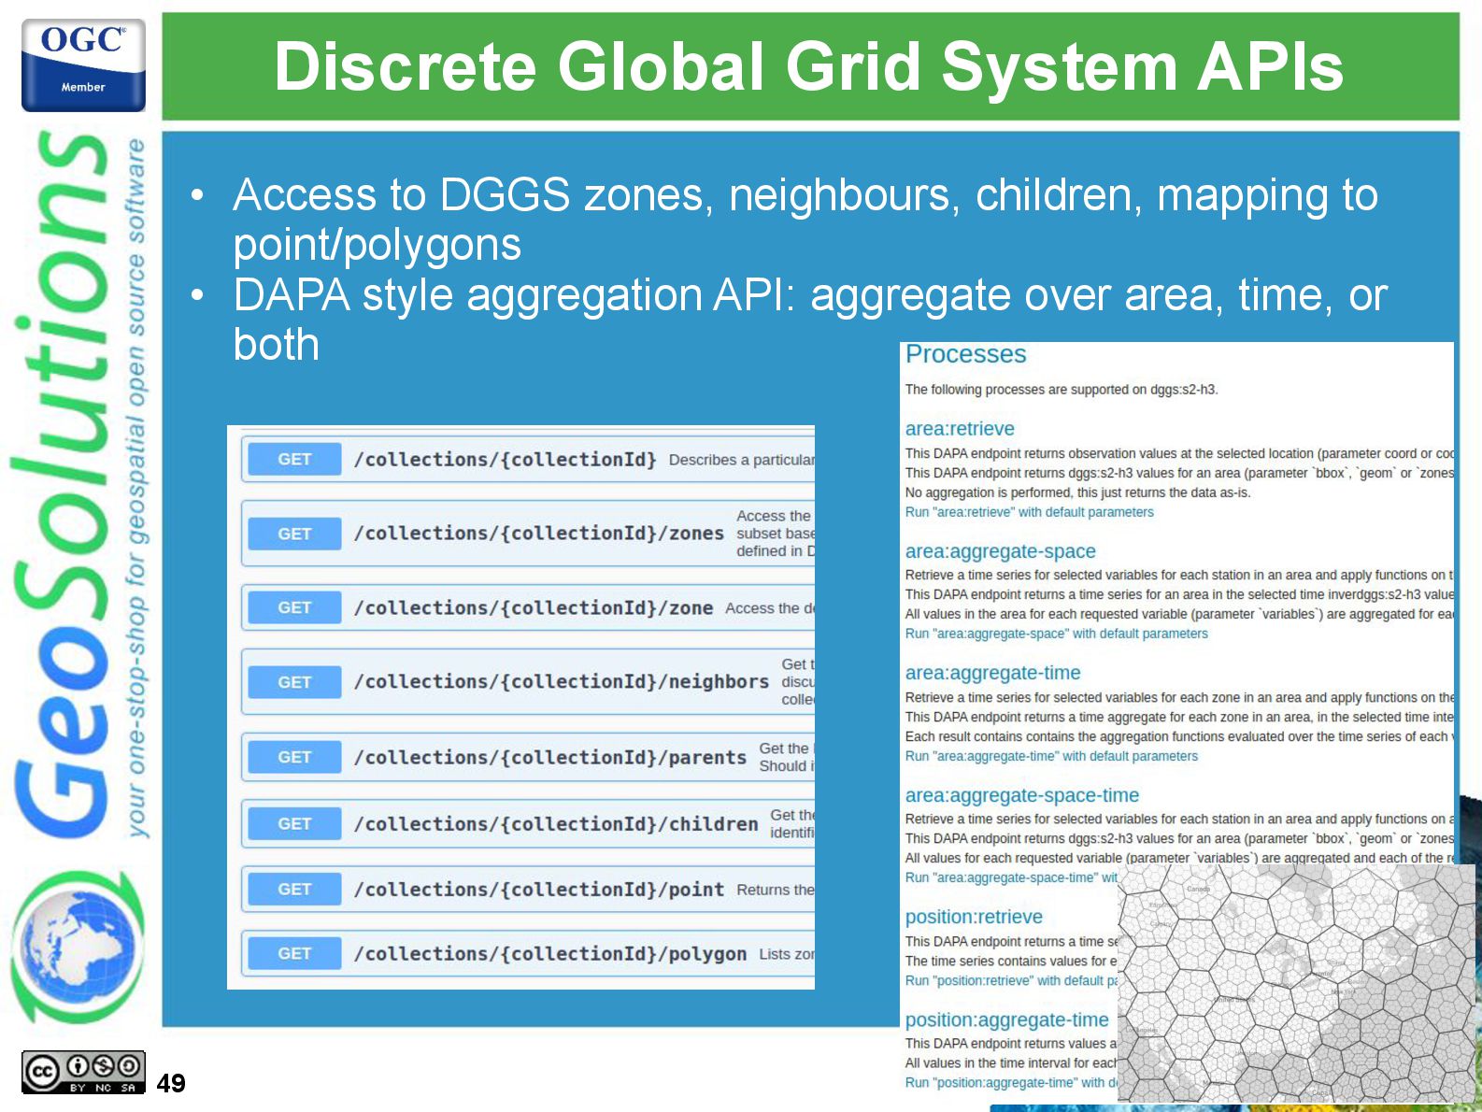Click GET button for the /polygon endpoint
This screenshot has width=1482, height=1112.
(x=294, y=953)
